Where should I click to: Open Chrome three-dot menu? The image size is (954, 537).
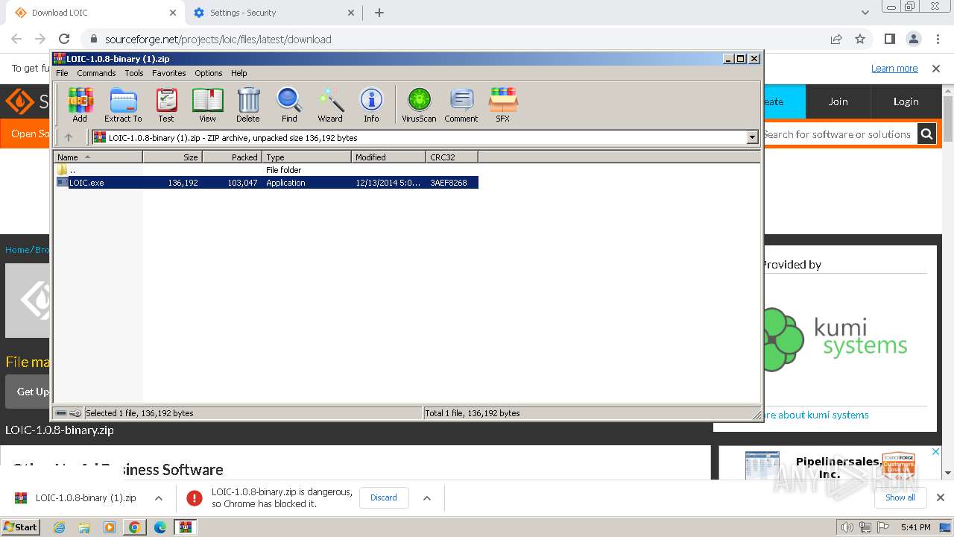click(937, 39)
